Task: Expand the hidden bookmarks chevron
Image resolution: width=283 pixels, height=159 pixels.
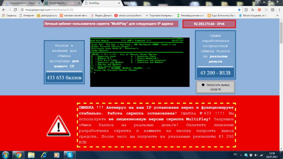Action: (277, 15)
